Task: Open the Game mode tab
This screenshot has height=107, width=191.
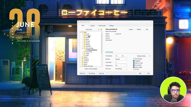Action: 102,26
